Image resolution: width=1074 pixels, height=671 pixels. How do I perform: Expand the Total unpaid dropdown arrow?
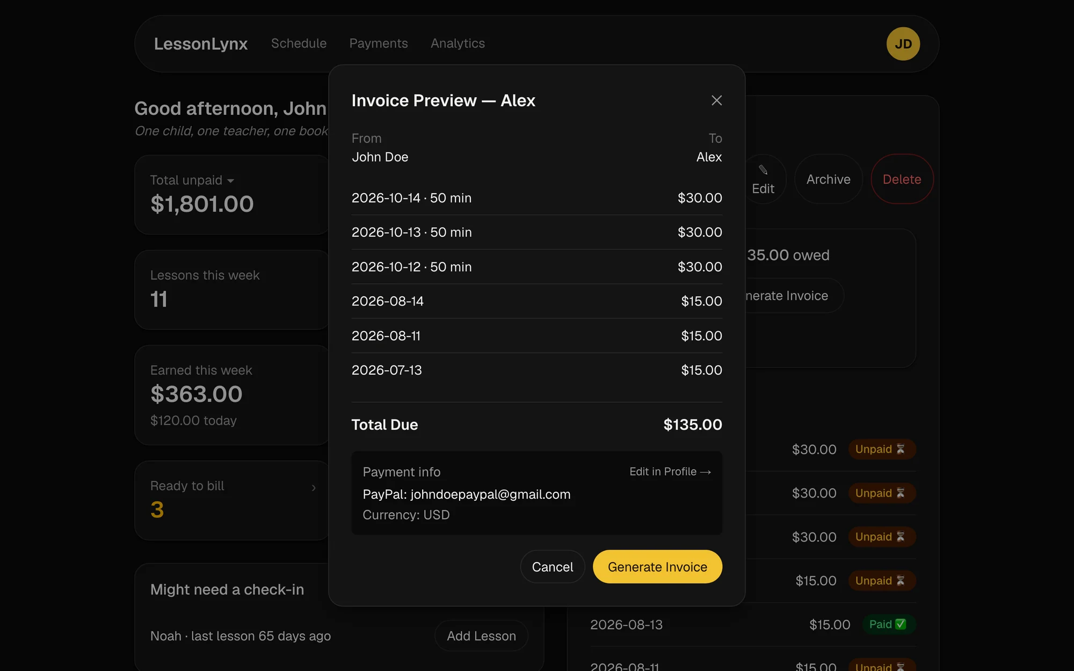(231, 181)
